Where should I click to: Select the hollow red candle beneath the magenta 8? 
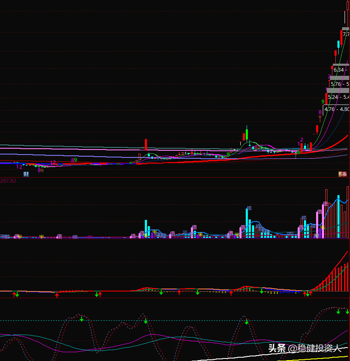tap(320, 118)
